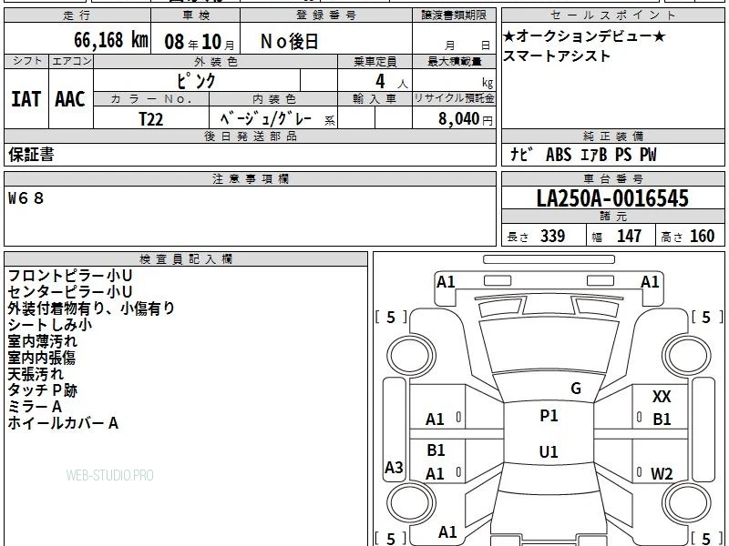Select the P1 mark on the roof

(549, 416)
